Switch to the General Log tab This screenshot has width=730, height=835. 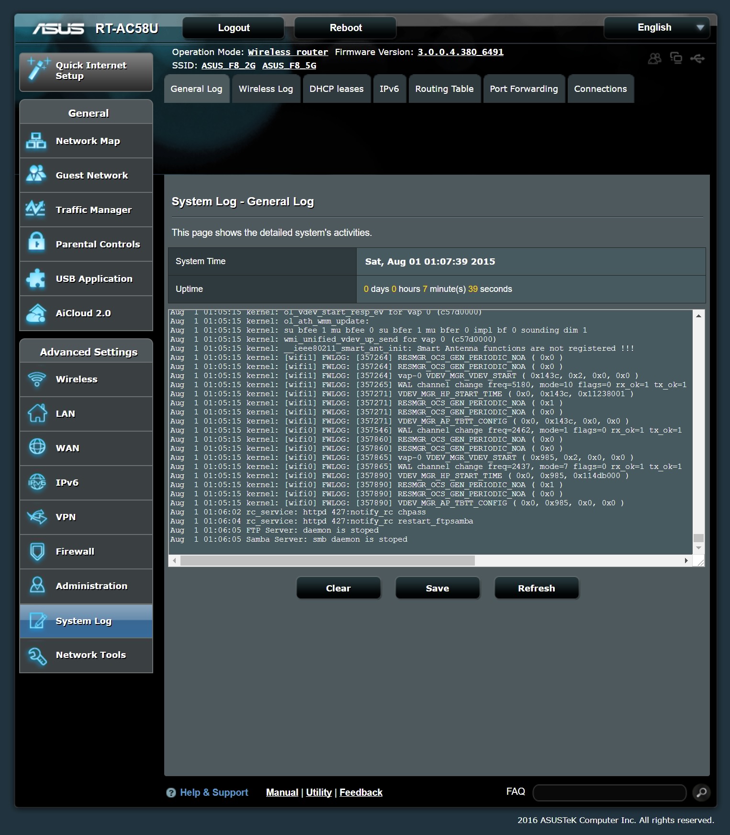click(x=196, y=89)
